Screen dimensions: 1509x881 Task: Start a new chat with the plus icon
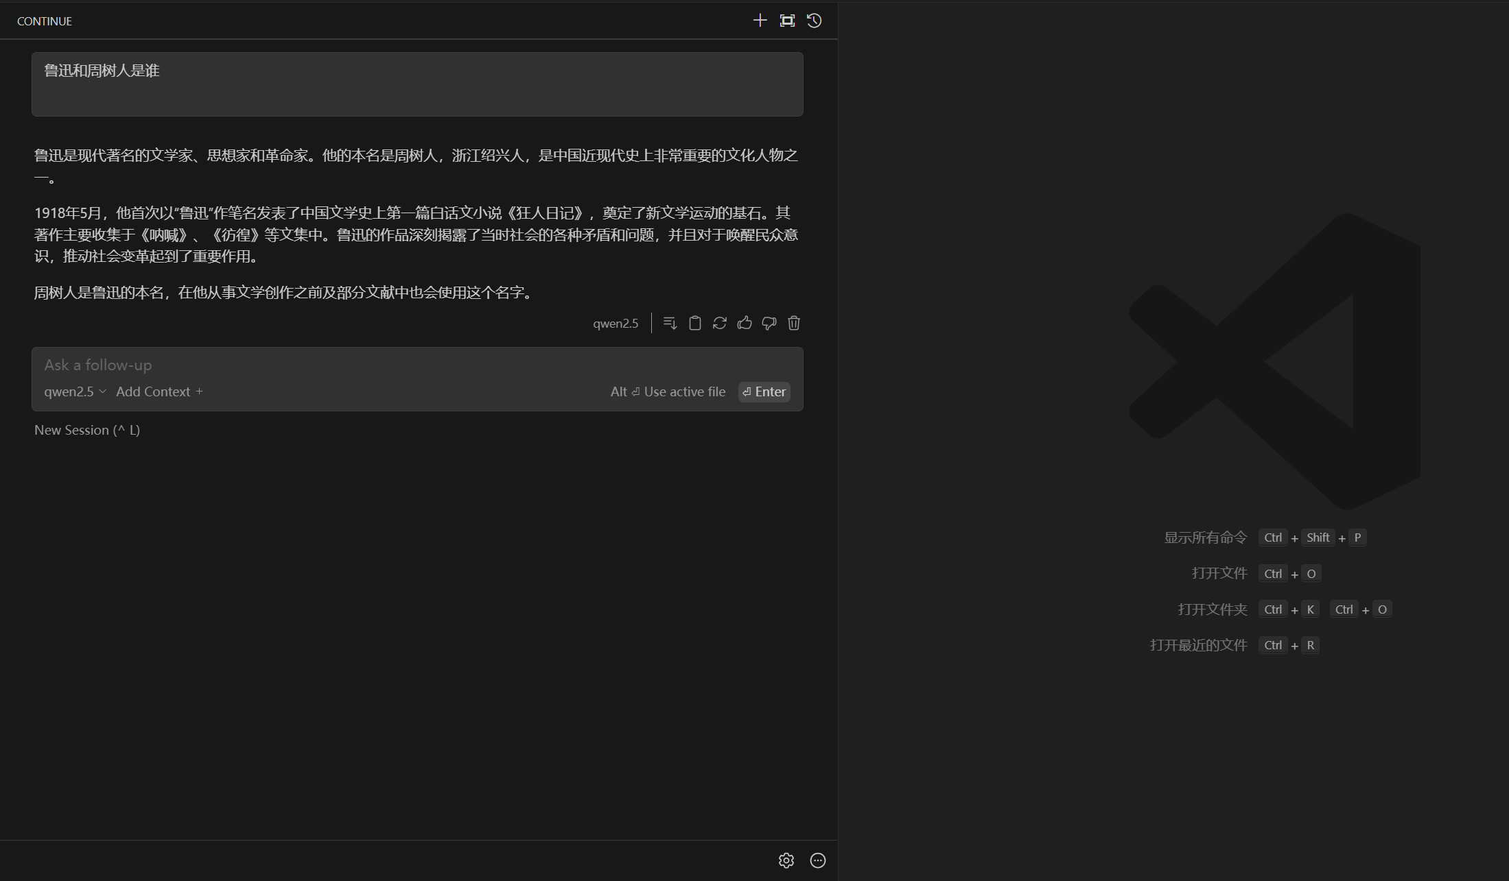[759, 21]
